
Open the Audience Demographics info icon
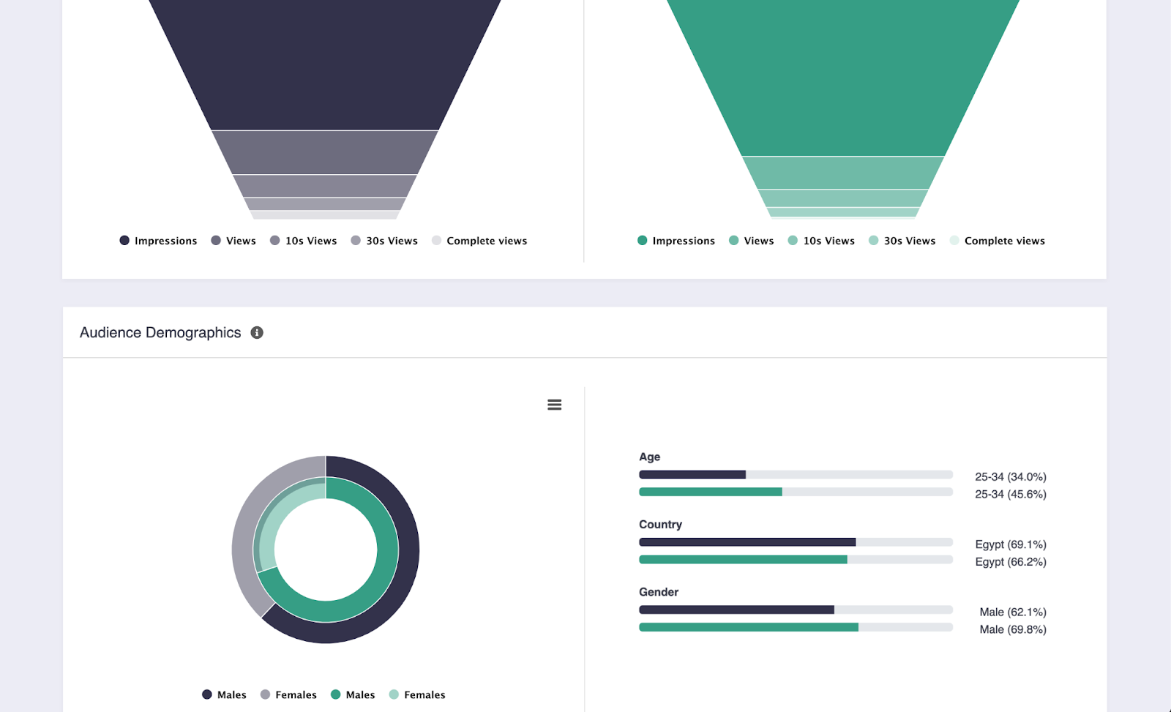click(257, 332)
